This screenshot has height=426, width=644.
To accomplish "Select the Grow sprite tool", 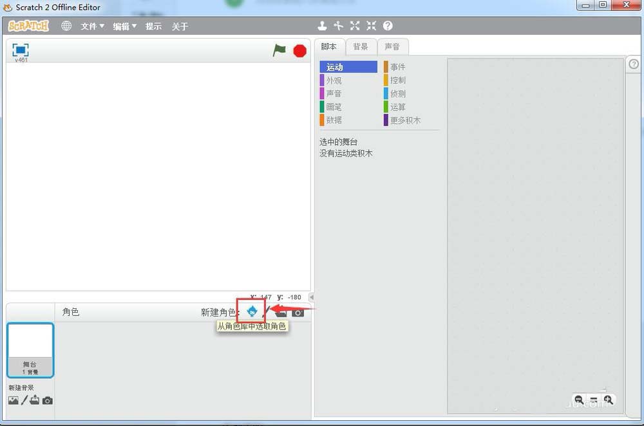I will 355,26.
